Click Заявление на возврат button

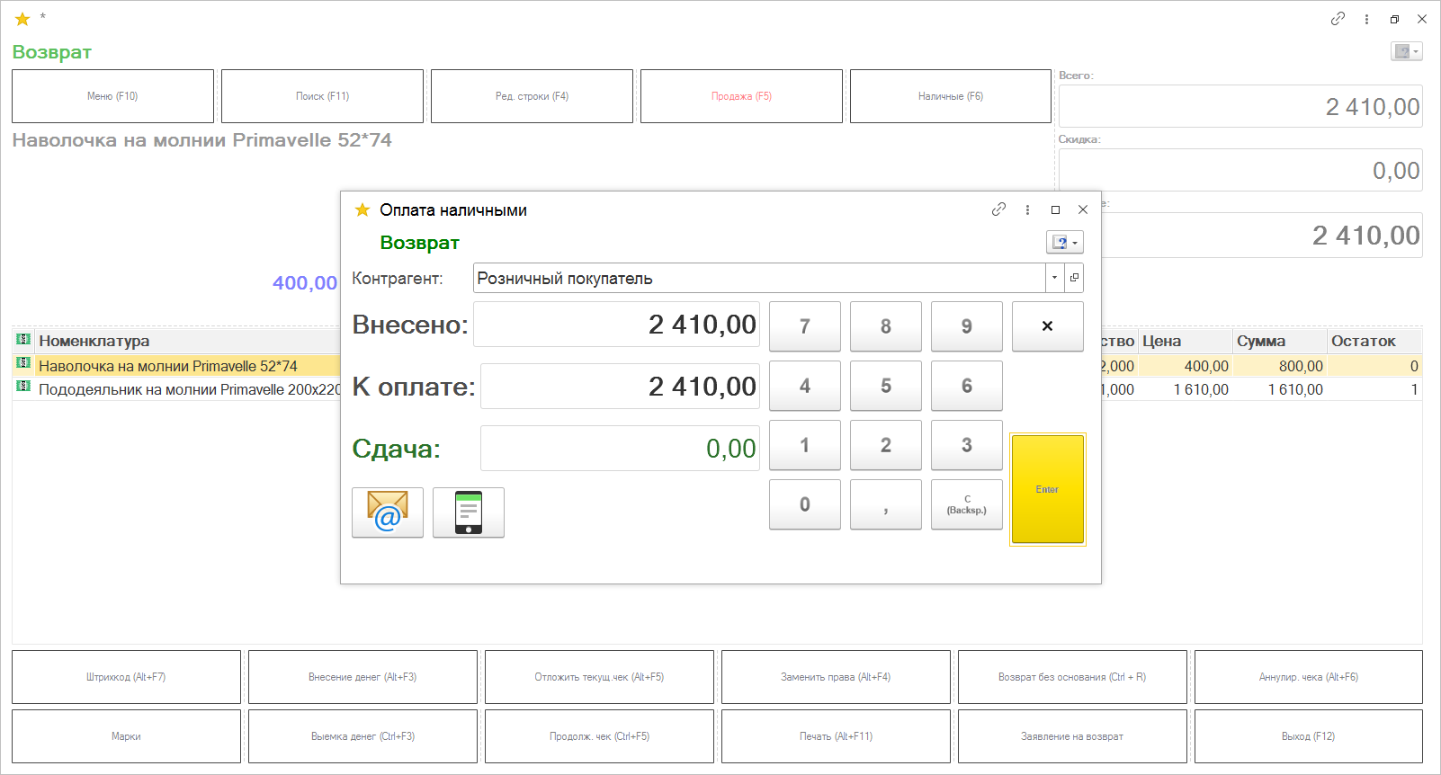pyautogui.click(x=1072, y=736)
